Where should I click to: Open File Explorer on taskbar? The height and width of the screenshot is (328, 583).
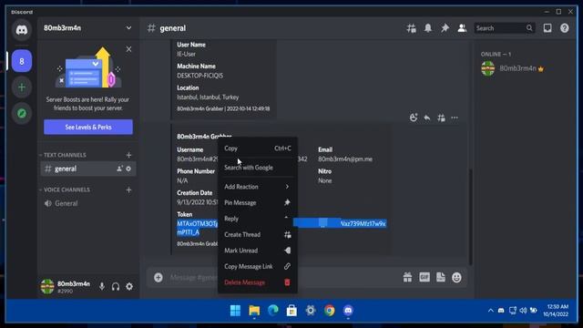coord(254,311)
